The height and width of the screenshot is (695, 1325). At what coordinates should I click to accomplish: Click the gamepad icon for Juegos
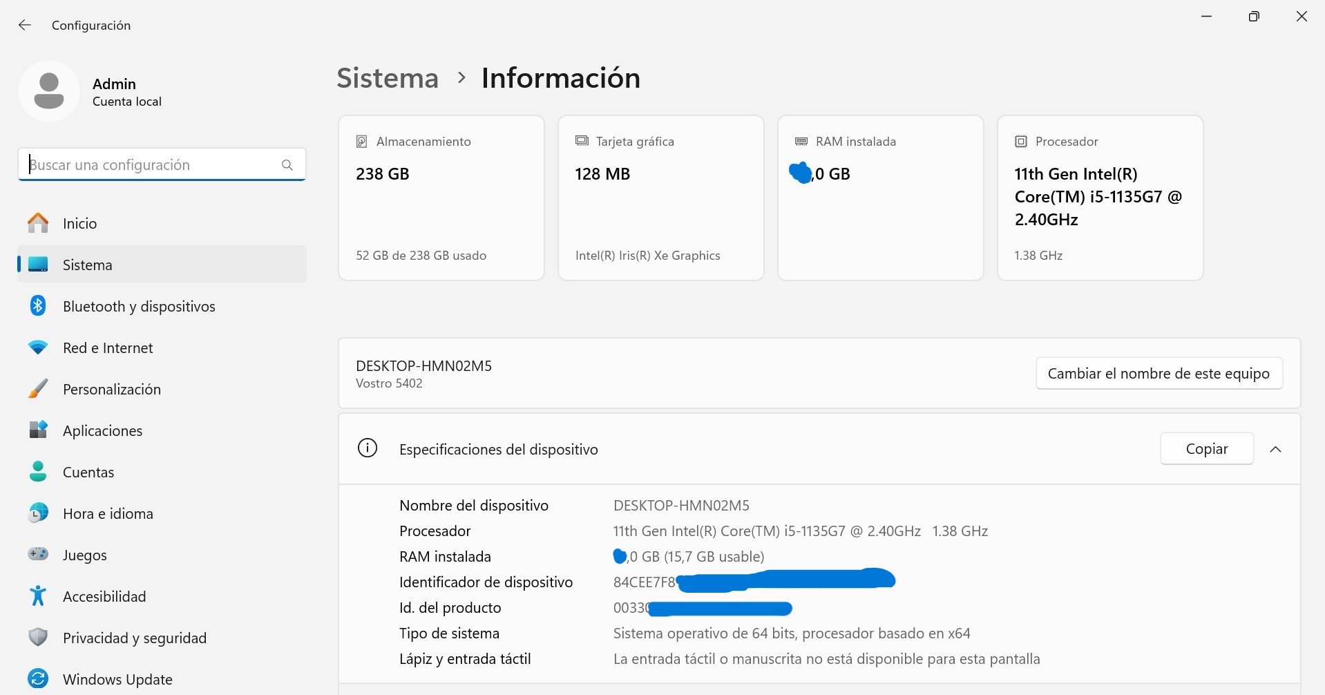38,555
